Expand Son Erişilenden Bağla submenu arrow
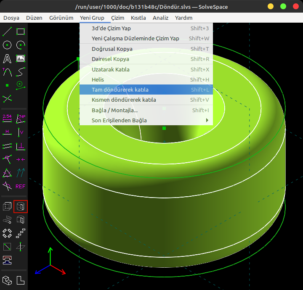This screenshot has height=290, width=303. click(207, 120)
